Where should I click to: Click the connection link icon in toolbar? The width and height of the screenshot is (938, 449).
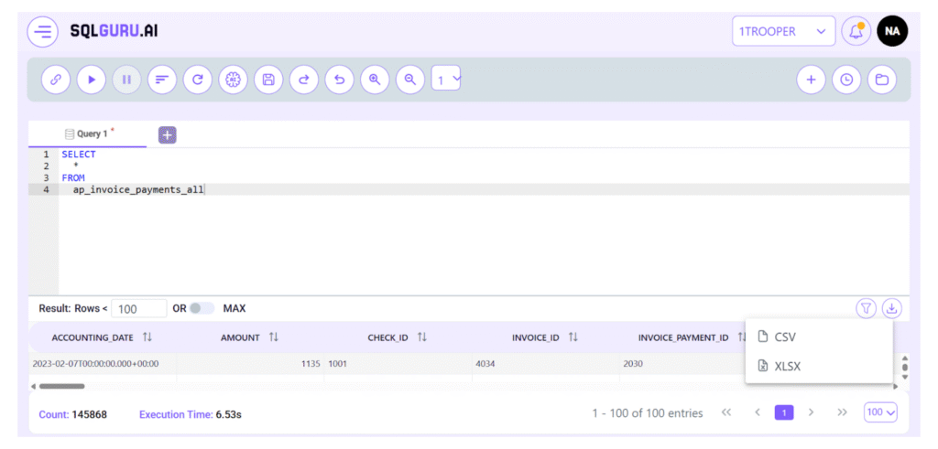coord(56,80)
